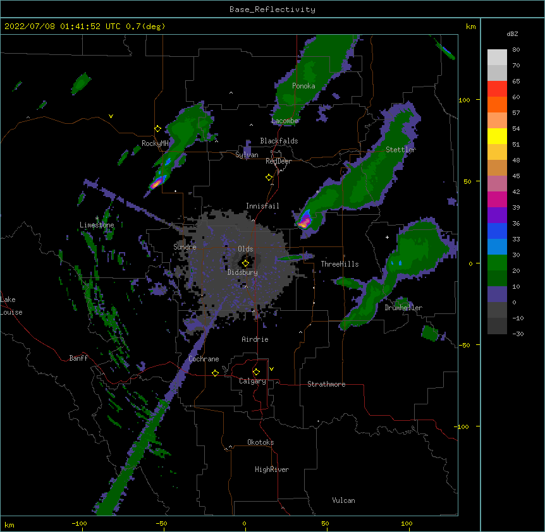Click the 65 dBZ red color swatch
This screenshot has width=545, height=532.
pos(497,89)
